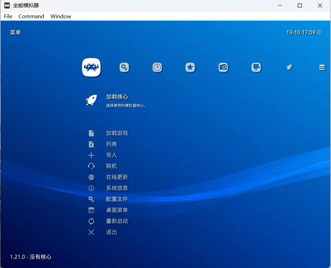Image resolution: width=331 pixels, height=268 pixels.
Task: Open 在线更新 online updater
Action: click(x=117, y=177)
